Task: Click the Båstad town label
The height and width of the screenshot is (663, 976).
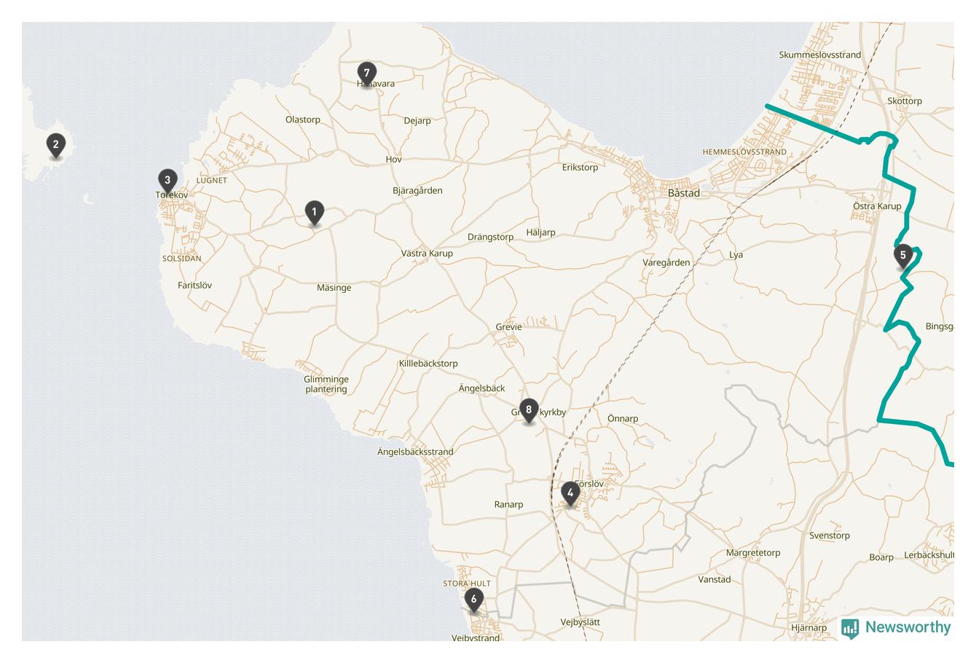Action: coord(683,193)
